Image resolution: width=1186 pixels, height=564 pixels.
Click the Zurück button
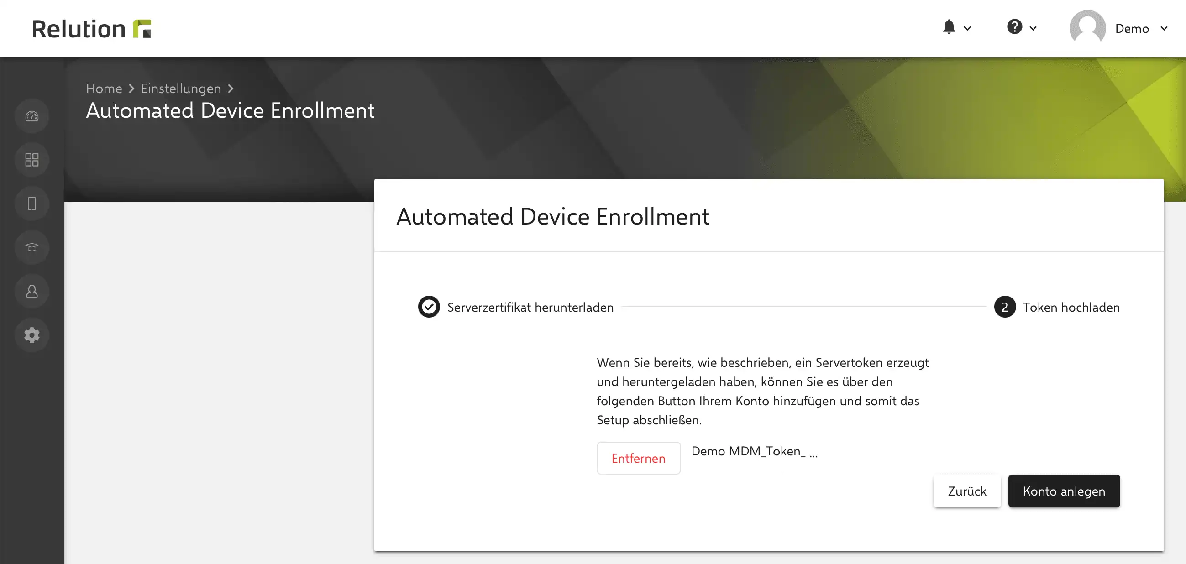[x=967, y=491]
